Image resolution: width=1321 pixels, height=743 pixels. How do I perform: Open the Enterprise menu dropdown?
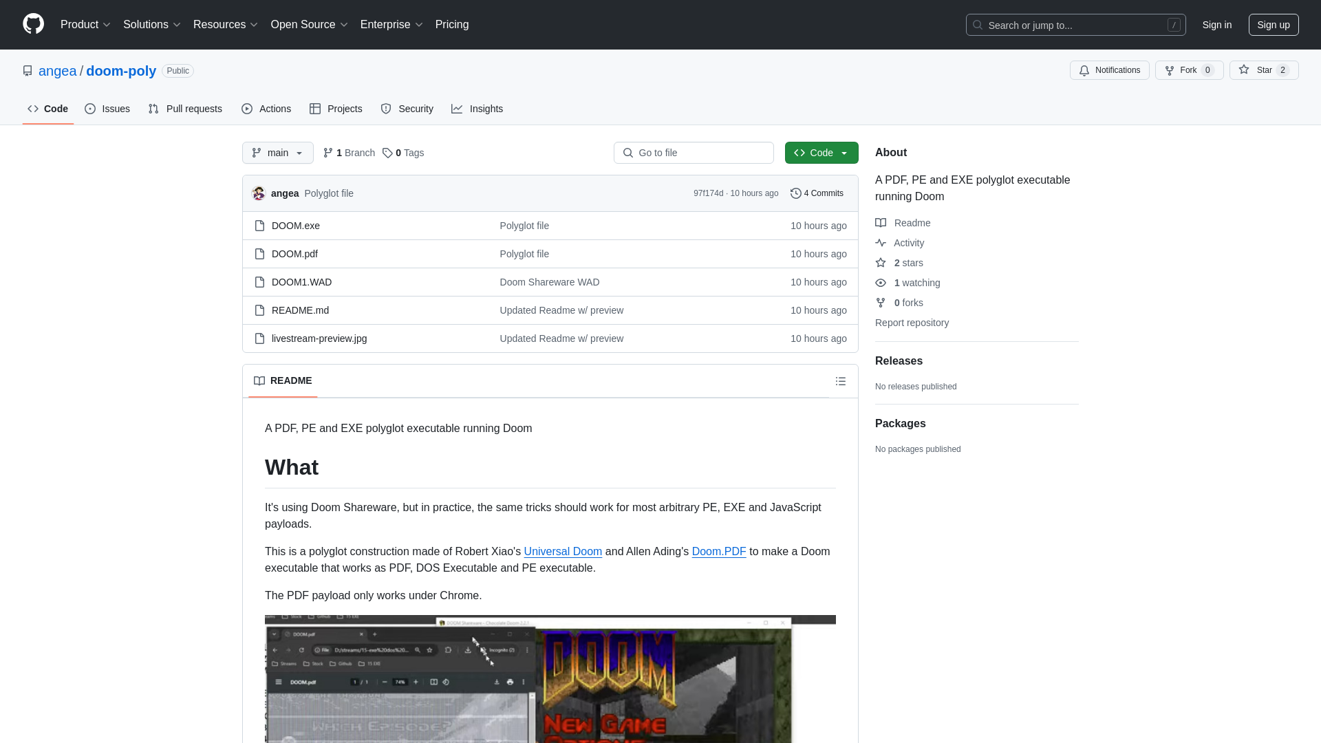(391, 25)
